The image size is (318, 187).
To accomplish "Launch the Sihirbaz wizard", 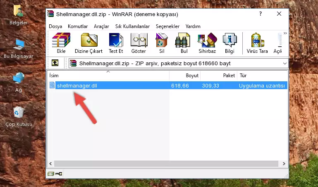I will (x=207, y=43).
